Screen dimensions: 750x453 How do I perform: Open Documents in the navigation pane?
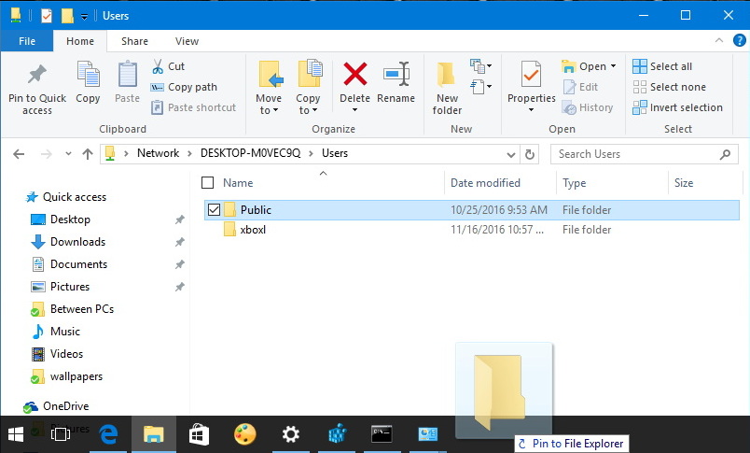(x=78, y=264)
